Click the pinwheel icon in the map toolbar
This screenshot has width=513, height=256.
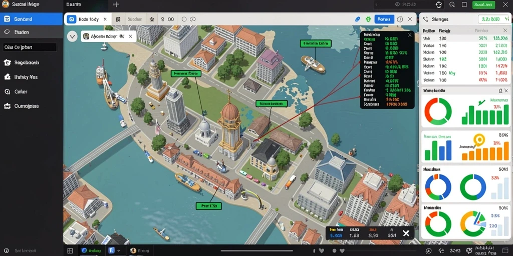click(152, 19)
